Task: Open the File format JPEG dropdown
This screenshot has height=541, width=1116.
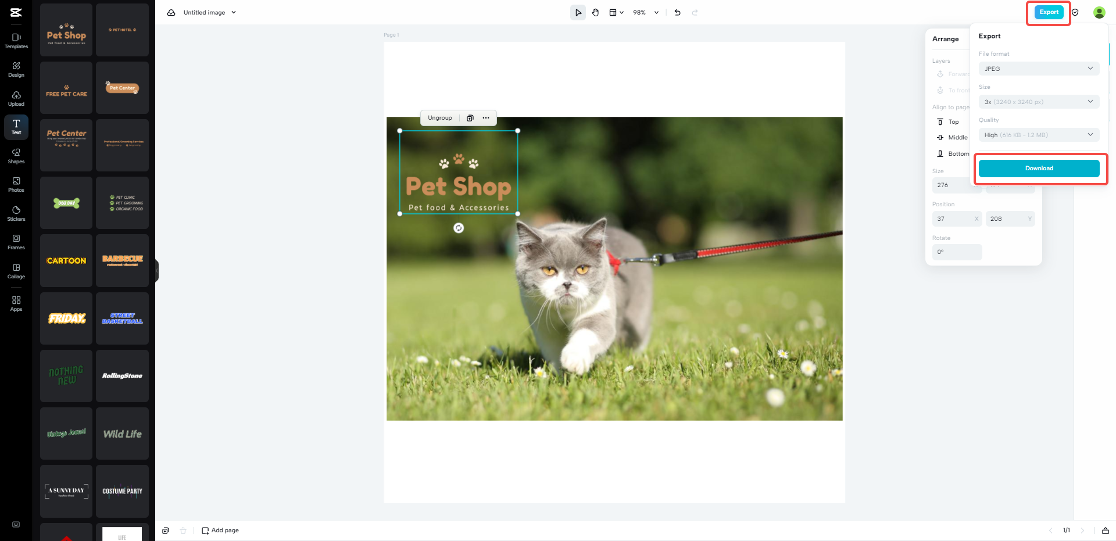Action: pos(1039,69)
